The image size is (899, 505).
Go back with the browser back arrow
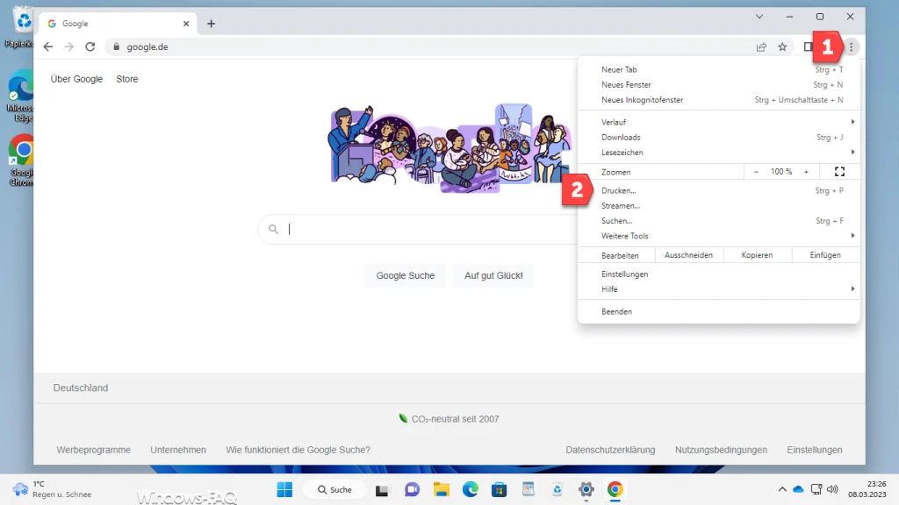(48, 47)
